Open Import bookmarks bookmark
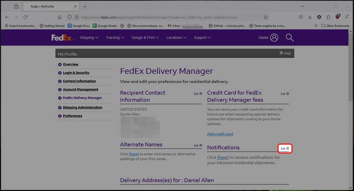The height and width of the screenshot is (191, 354). pyautogui.click(x=20, y=26)
